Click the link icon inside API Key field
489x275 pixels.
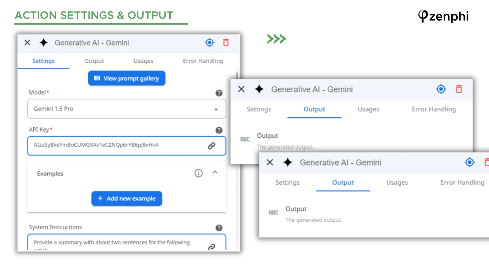pyautogui.click(x=211, y=146)
